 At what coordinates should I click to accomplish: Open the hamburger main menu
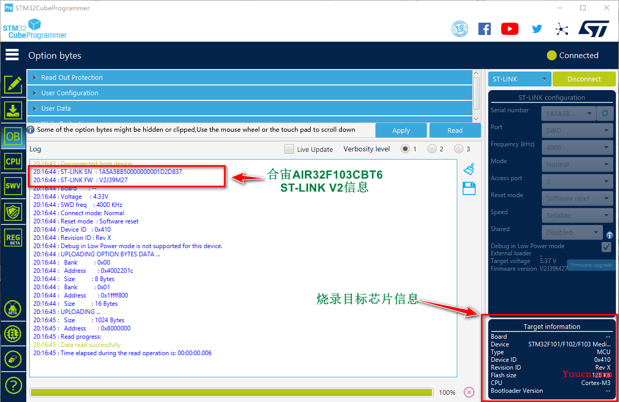(x=12, y=55)
